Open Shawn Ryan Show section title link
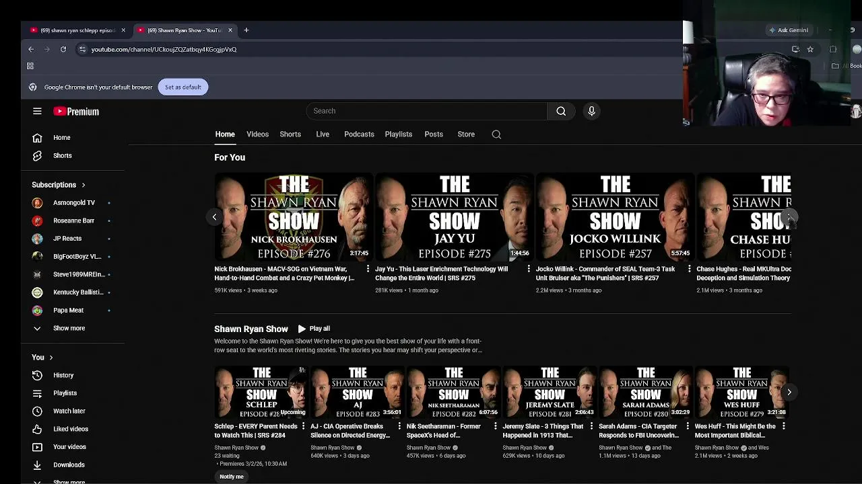Viewport: 862px width, 484px height. coord(251,329)
